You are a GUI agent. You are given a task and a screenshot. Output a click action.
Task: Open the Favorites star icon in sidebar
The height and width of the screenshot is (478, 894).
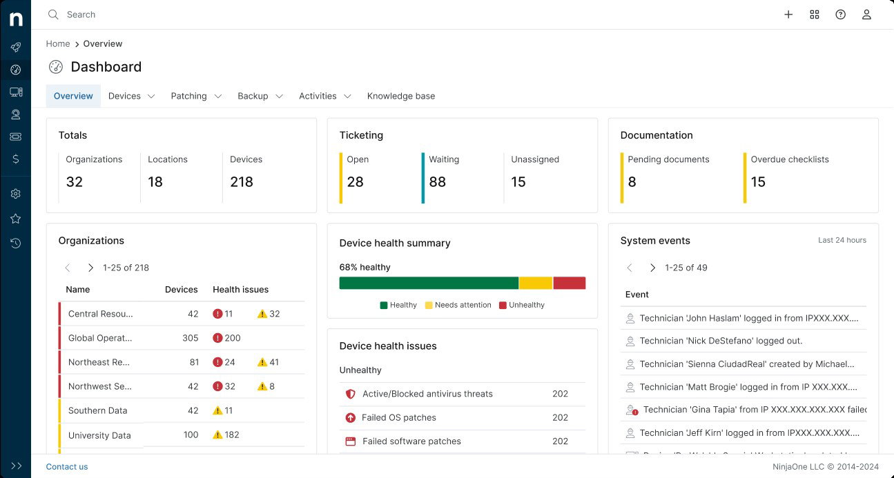tap(15, 218)
